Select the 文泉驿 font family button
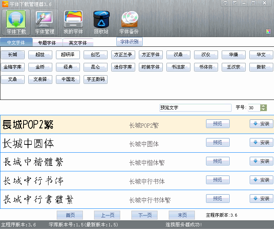 (x=40, y=79)
